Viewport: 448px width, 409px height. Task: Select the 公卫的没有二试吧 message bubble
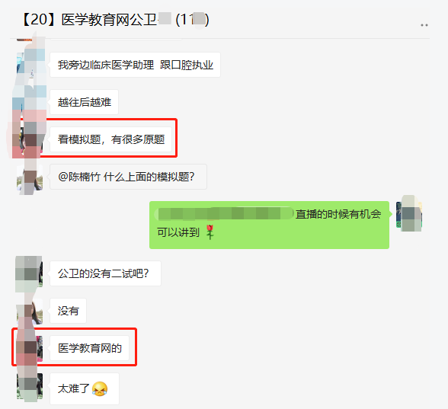[x=105, y=273]
